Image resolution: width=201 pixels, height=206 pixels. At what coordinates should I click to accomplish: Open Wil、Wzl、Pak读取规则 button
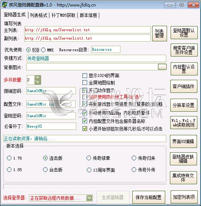pos(184,123)
